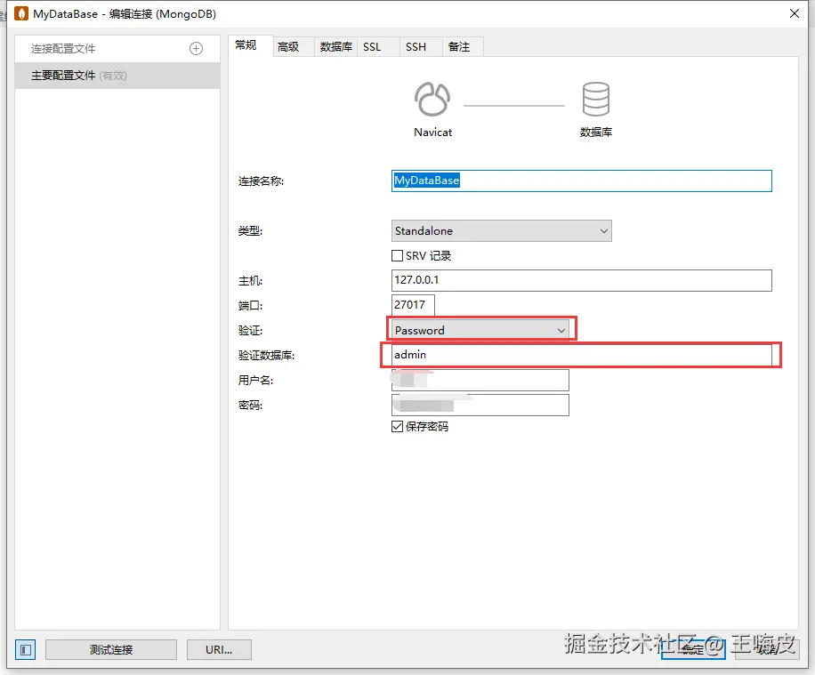Open the SSH settings tab
Screen dimensions: 815x675
416,45
